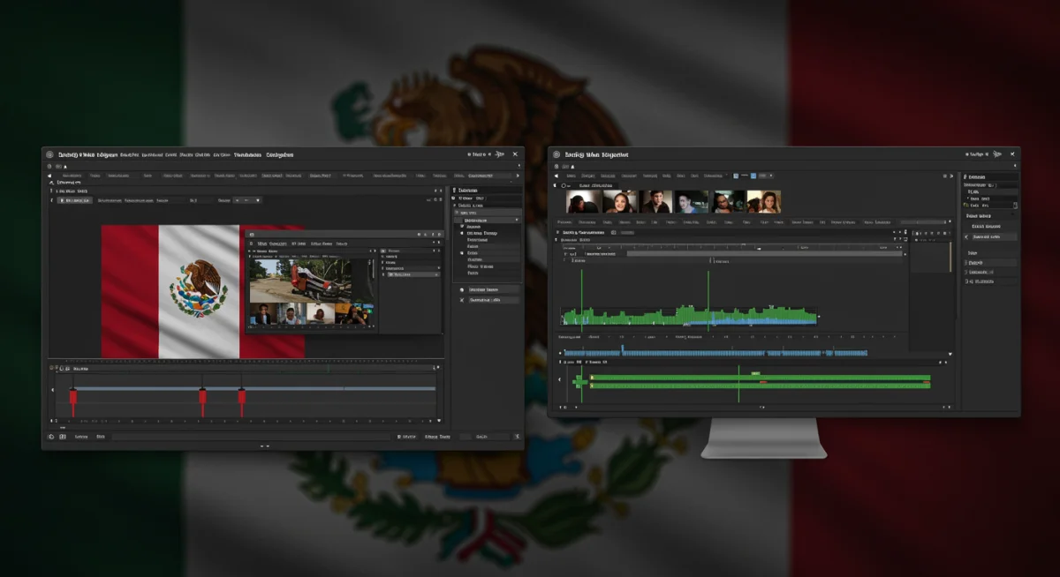1060x577 pixels.
Task: Click the left chevron in right window side panel
Action: click(x=966, y=236)
